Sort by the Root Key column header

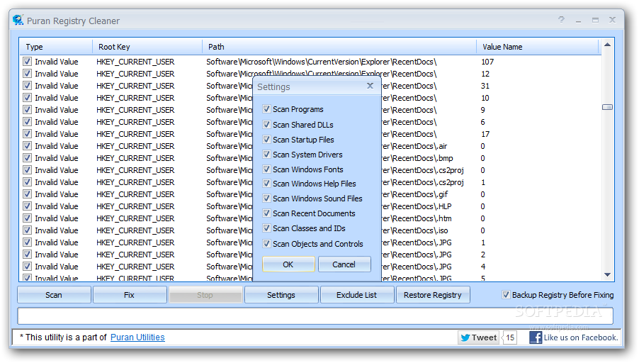tap(147, 47)
